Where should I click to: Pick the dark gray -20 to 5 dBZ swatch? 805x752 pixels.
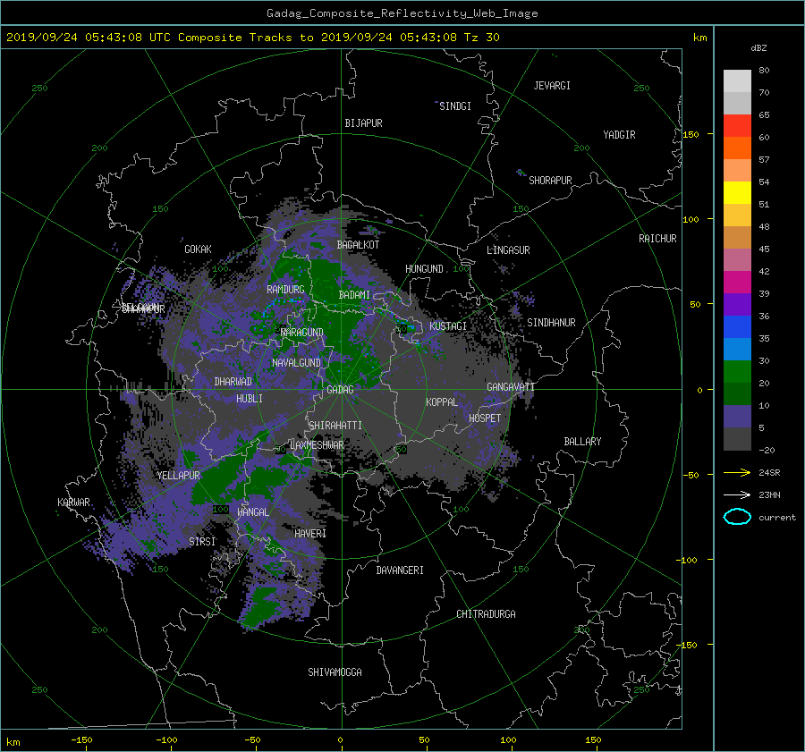[737, 439]
